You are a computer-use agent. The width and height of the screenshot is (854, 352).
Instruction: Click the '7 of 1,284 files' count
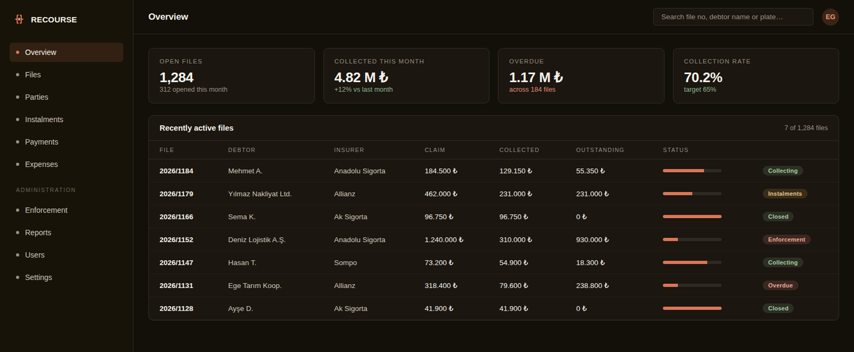(806, 128)
